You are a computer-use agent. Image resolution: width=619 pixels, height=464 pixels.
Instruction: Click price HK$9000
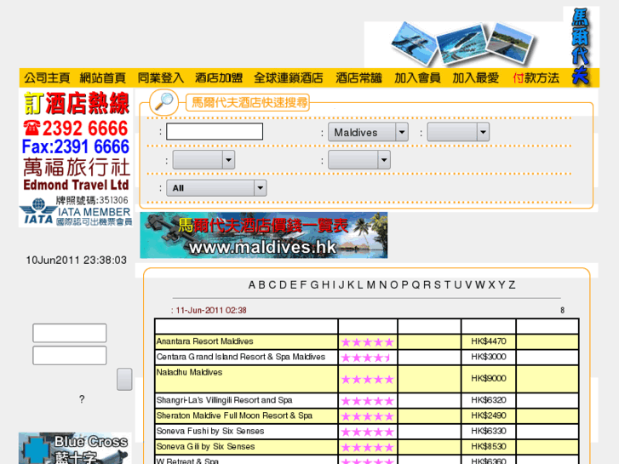pyautogui.click(x=489, y=378)
